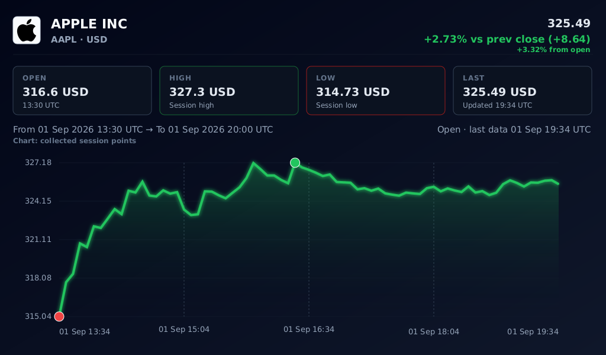The height and width of the screenshot is (355, 606).
Task: Click the 324.15 y-axis label
Action: pyautogui.click(x=38, y=201)
